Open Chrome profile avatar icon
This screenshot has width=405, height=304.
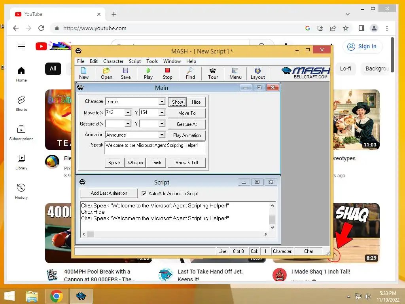[374, 28]
